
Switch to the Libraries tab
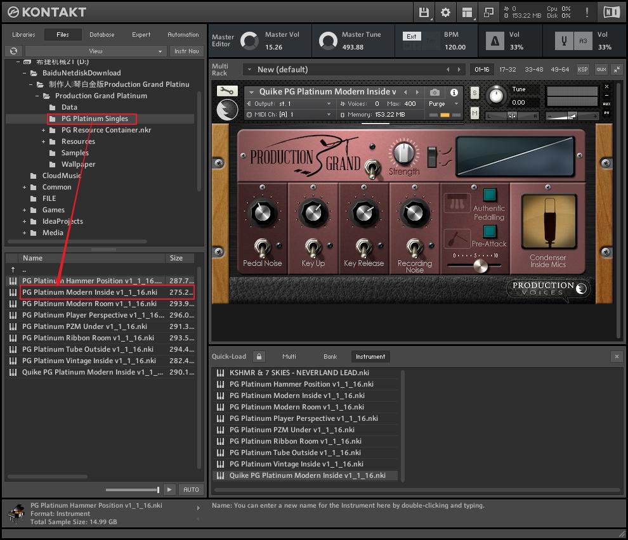point(23,35)
